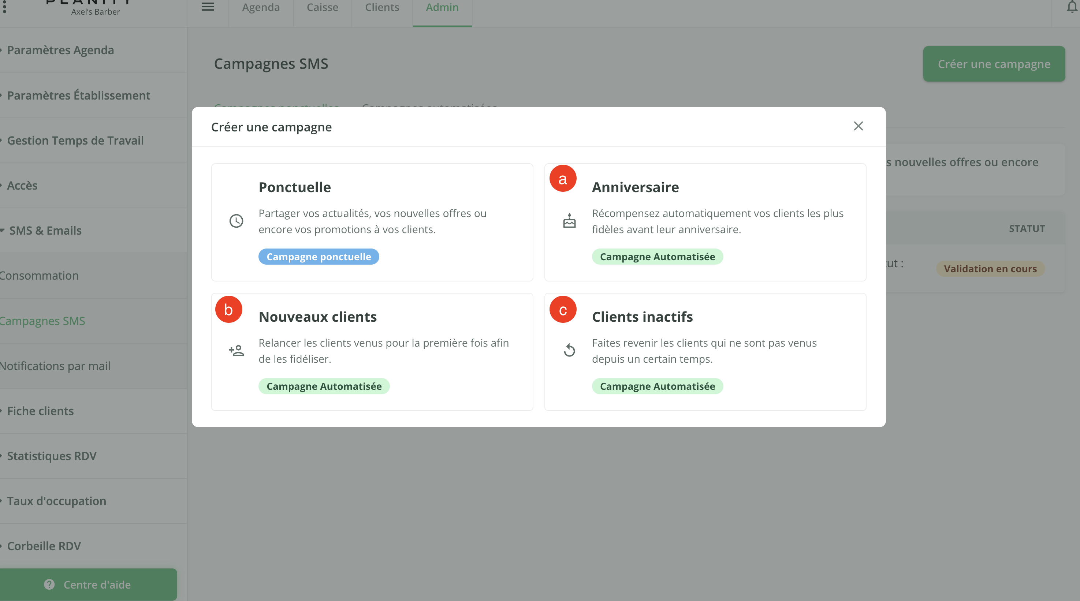Viewport: 1080px width, 601px height.
Task: Click the add-person icon for Nouveaux clients
Action: (236, 350)
